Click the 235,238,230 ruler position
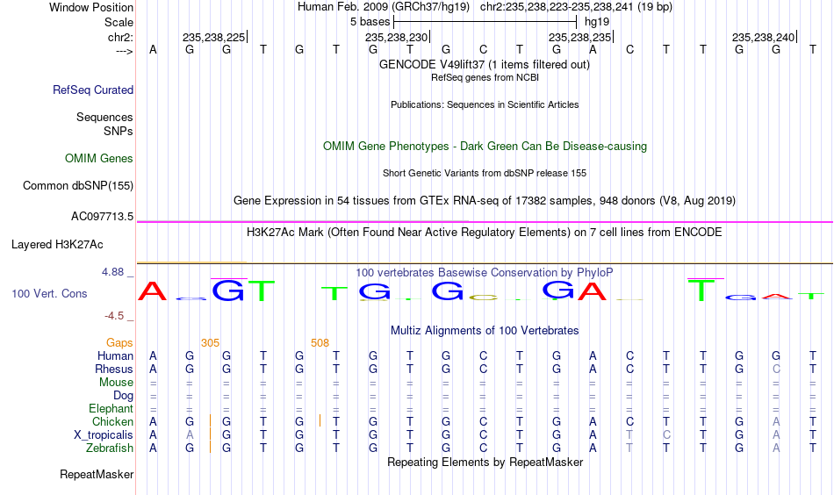The image size is (834, 495). click(397, 37)
